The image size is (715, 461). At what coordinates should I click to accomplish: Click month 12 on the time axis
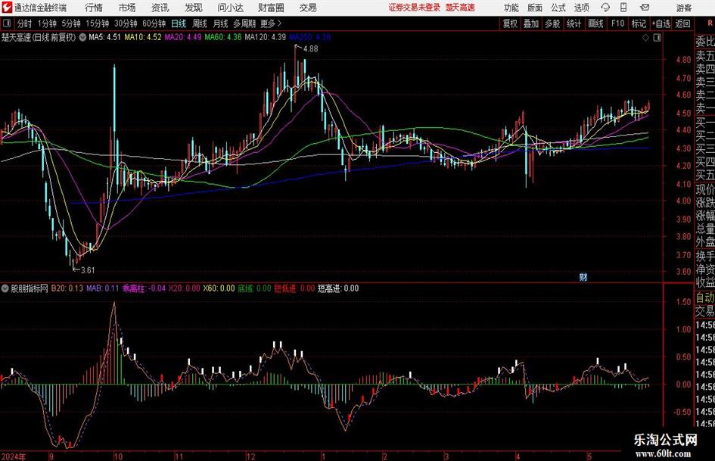click(x=250, y=456)
